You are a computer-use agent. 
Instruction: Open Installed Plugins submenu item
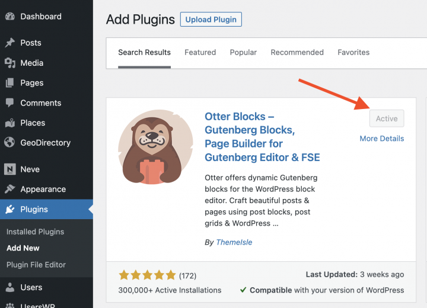[x=35, y=232]
